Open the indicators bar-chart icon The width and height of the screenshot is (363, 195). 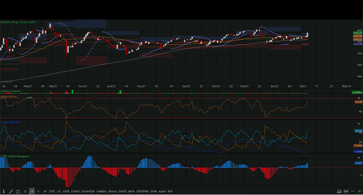[346, 191]
